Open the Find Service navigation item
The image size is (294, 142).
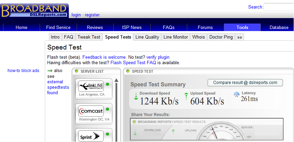point(58,28)
